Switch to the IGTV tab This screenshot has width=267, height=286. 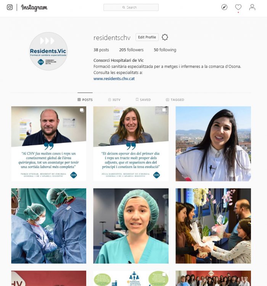point(114,100)
